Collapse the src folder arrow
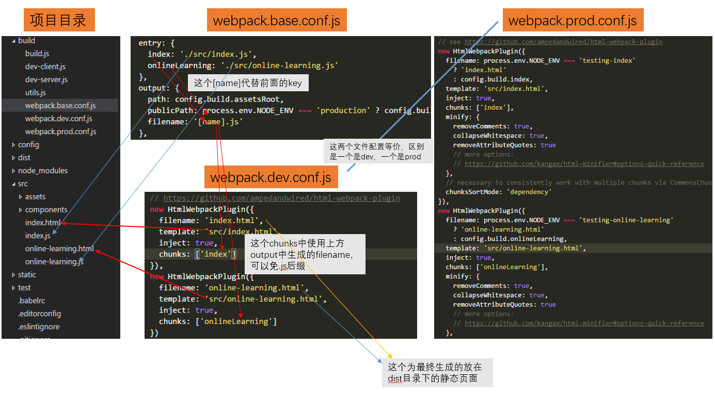Viewport: 715px width, 396px height. click(13, 184)
